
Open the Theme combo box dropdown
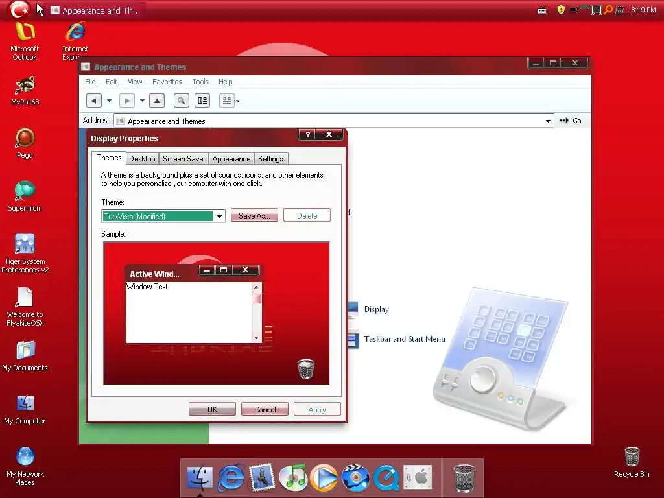(219, 217)
